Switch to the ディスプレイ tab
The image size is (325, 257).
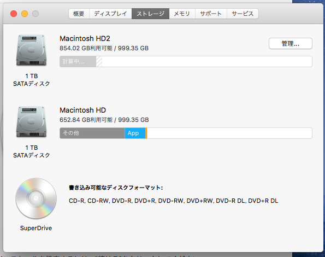(x=110, y=14)
